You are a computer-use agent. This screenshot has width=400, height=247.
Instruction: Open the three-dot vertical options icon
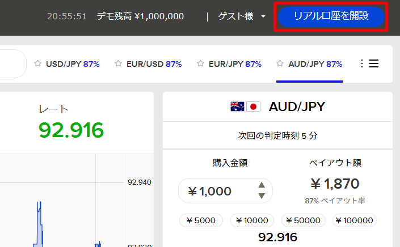362,63
